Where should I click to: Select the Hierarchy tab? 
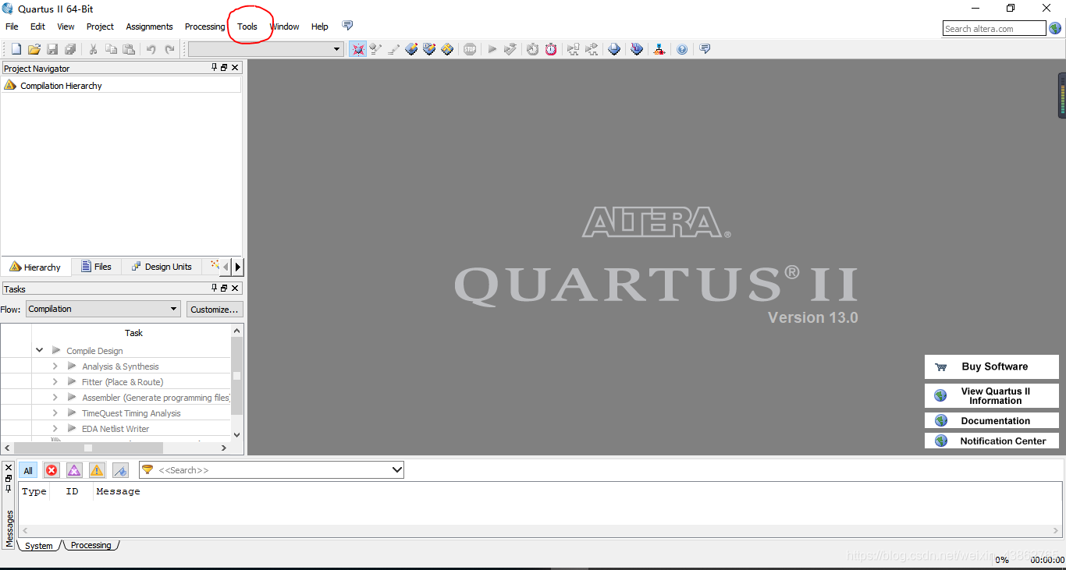pyautogui.click(x=35, y=267)
